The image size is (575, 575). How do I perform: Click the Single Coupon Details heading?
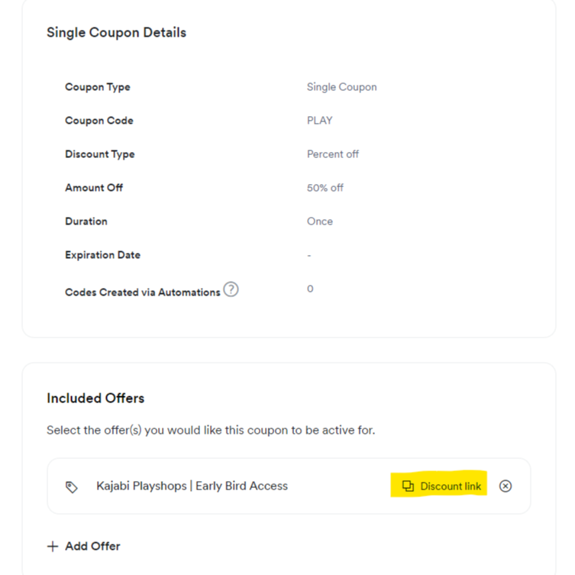[116, 33]
